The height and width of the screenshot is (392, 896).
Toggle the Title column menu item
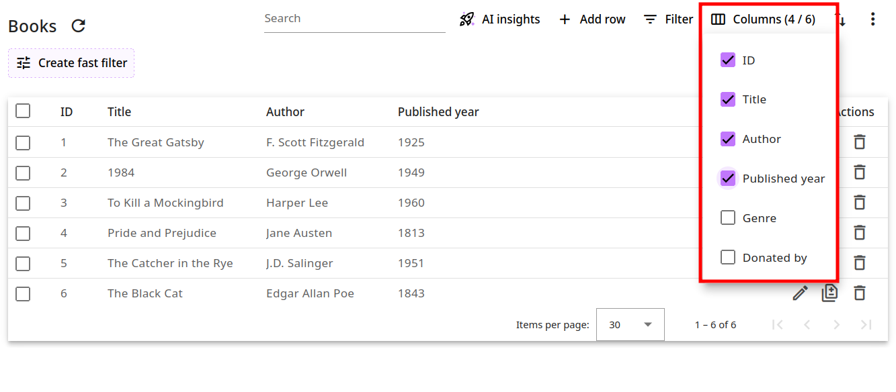(728, 99)
